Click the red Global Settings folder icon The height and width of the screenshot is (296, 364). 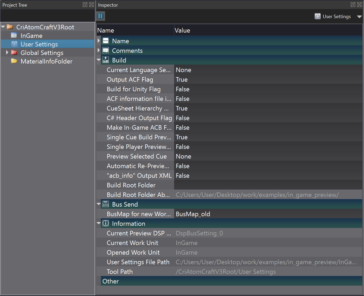click(x=14, y=53)
